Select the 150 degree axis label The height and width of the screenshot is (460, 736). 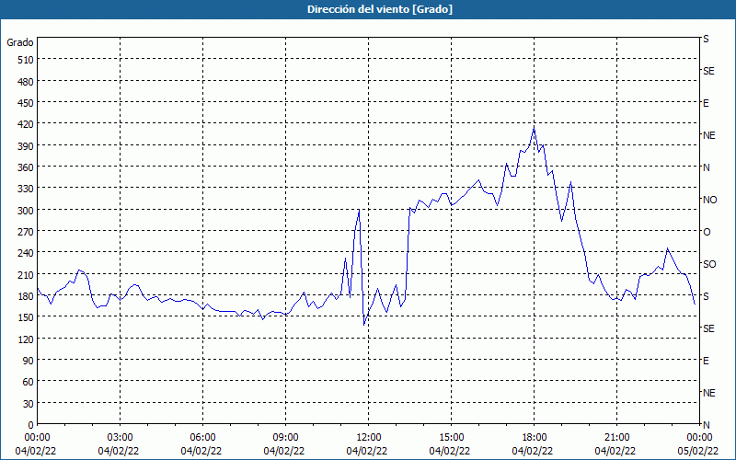(26, 317)
